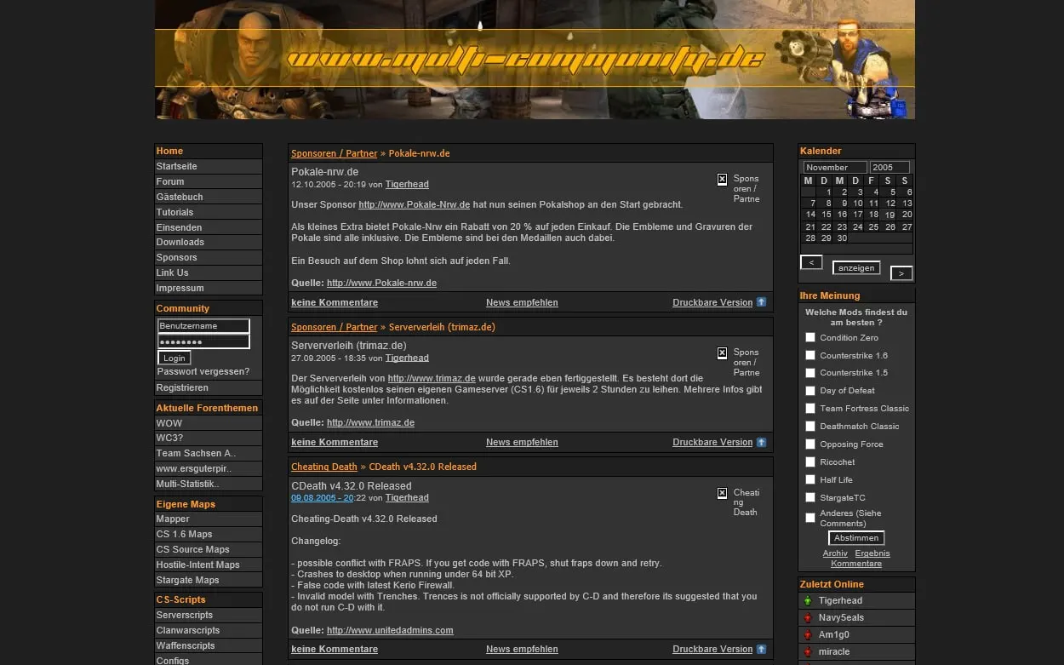
Task: Click the blue up-arrow icon in CDeath footer
Action: coord(761,649)
